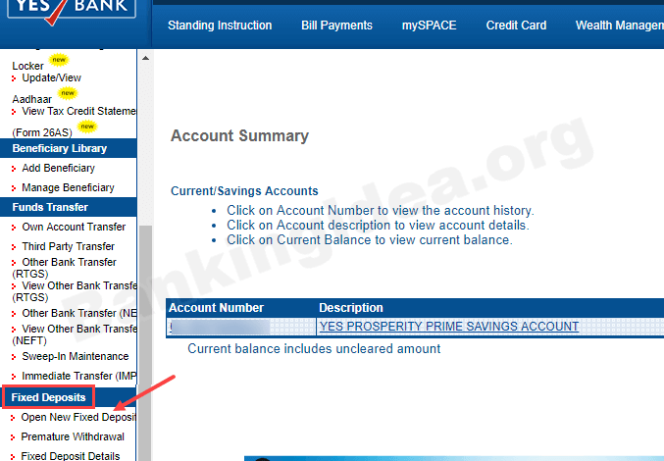Click the 'Click on Current Balance' instruction line

point(370,240)
